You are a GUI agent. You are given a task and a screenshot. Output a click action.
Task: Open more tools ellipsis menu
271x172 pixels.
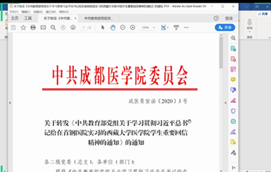(186, 27)
